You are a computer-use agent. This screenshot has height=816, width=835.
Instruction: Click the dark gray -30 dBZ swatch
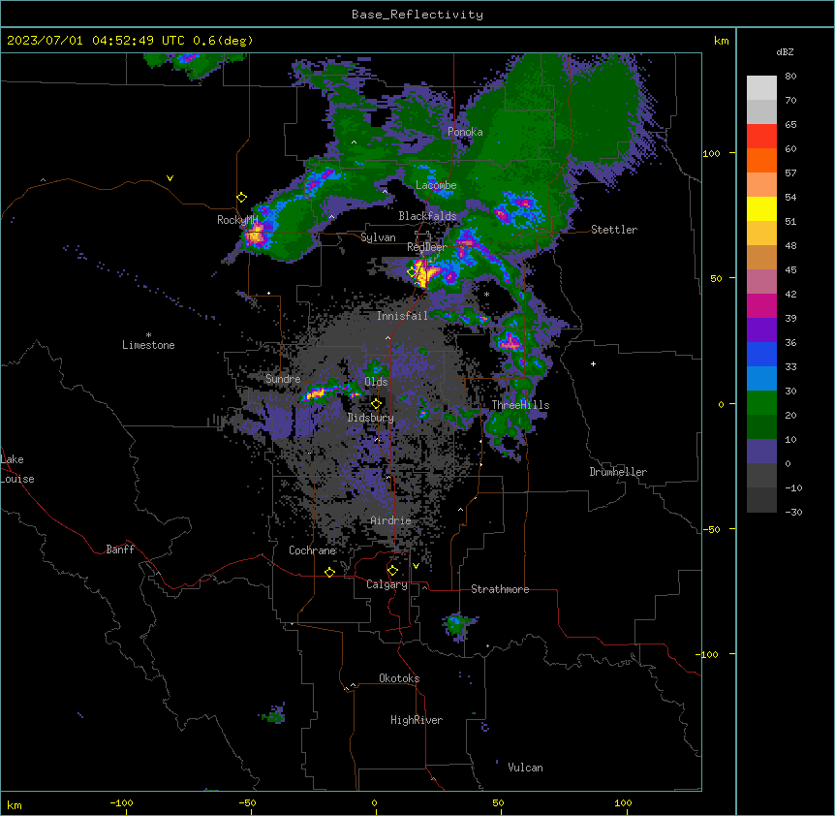[761, 500]
